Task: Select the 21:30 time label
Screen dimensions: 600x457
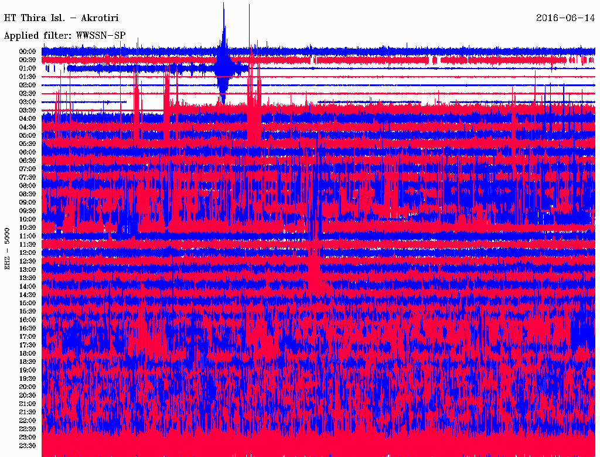Action: (x=28, y=412)
